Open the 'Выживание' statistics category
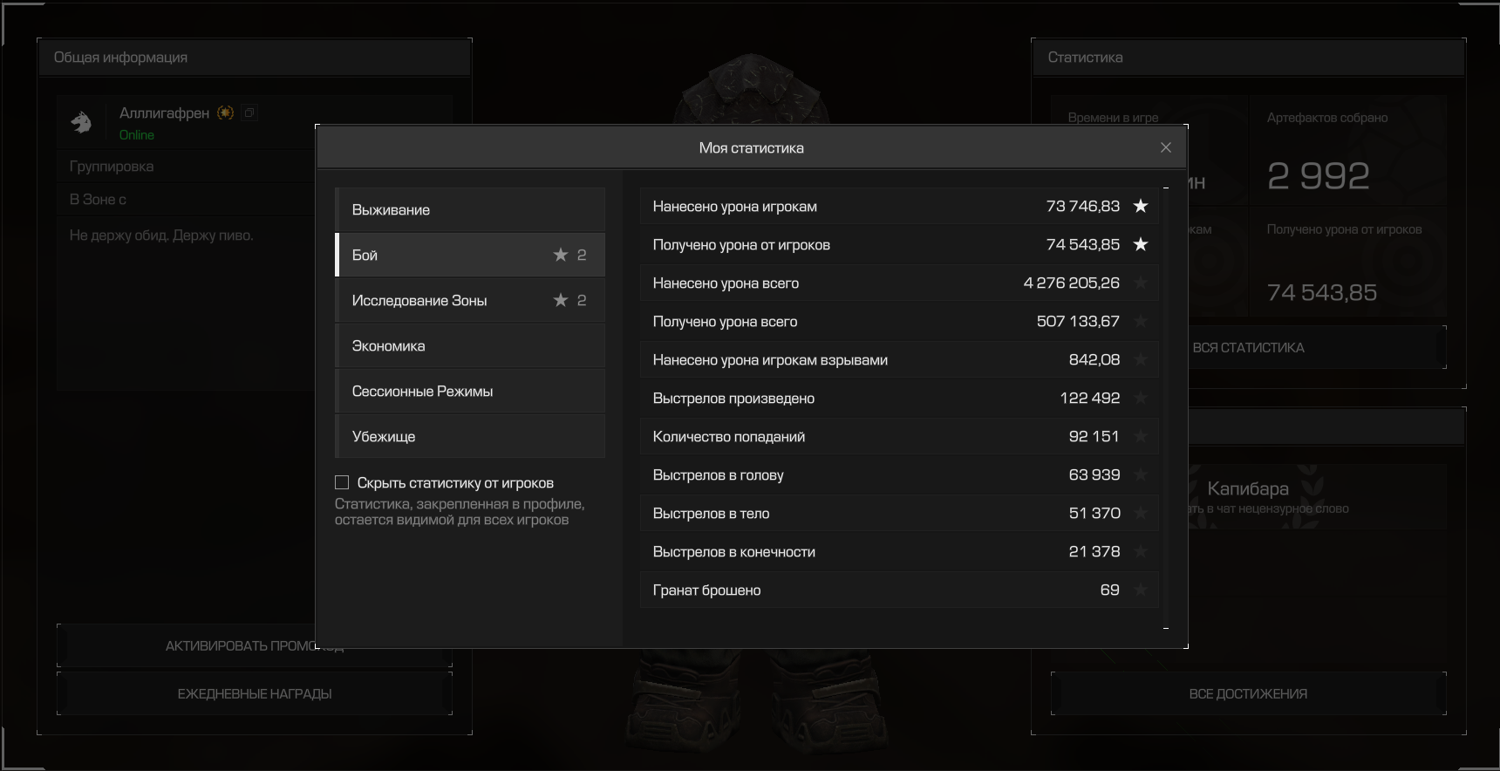 (469, 210)
